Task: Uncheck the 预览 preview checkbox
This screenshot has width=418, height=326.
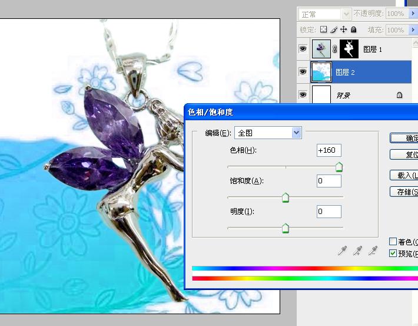Action: click(393, 253)
